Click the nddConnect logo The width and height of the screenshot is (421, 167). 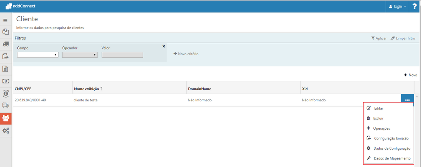point(20,6)
